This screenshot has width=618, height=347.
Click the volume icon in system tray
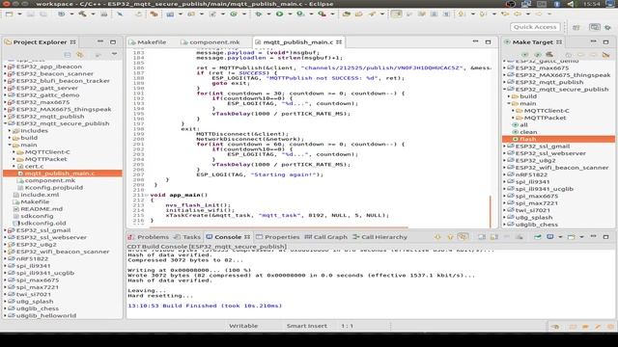[x=571, y=4]
